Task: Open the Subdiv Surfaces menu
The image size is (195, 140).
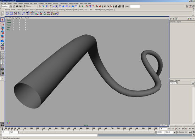Action: (74, 4)
